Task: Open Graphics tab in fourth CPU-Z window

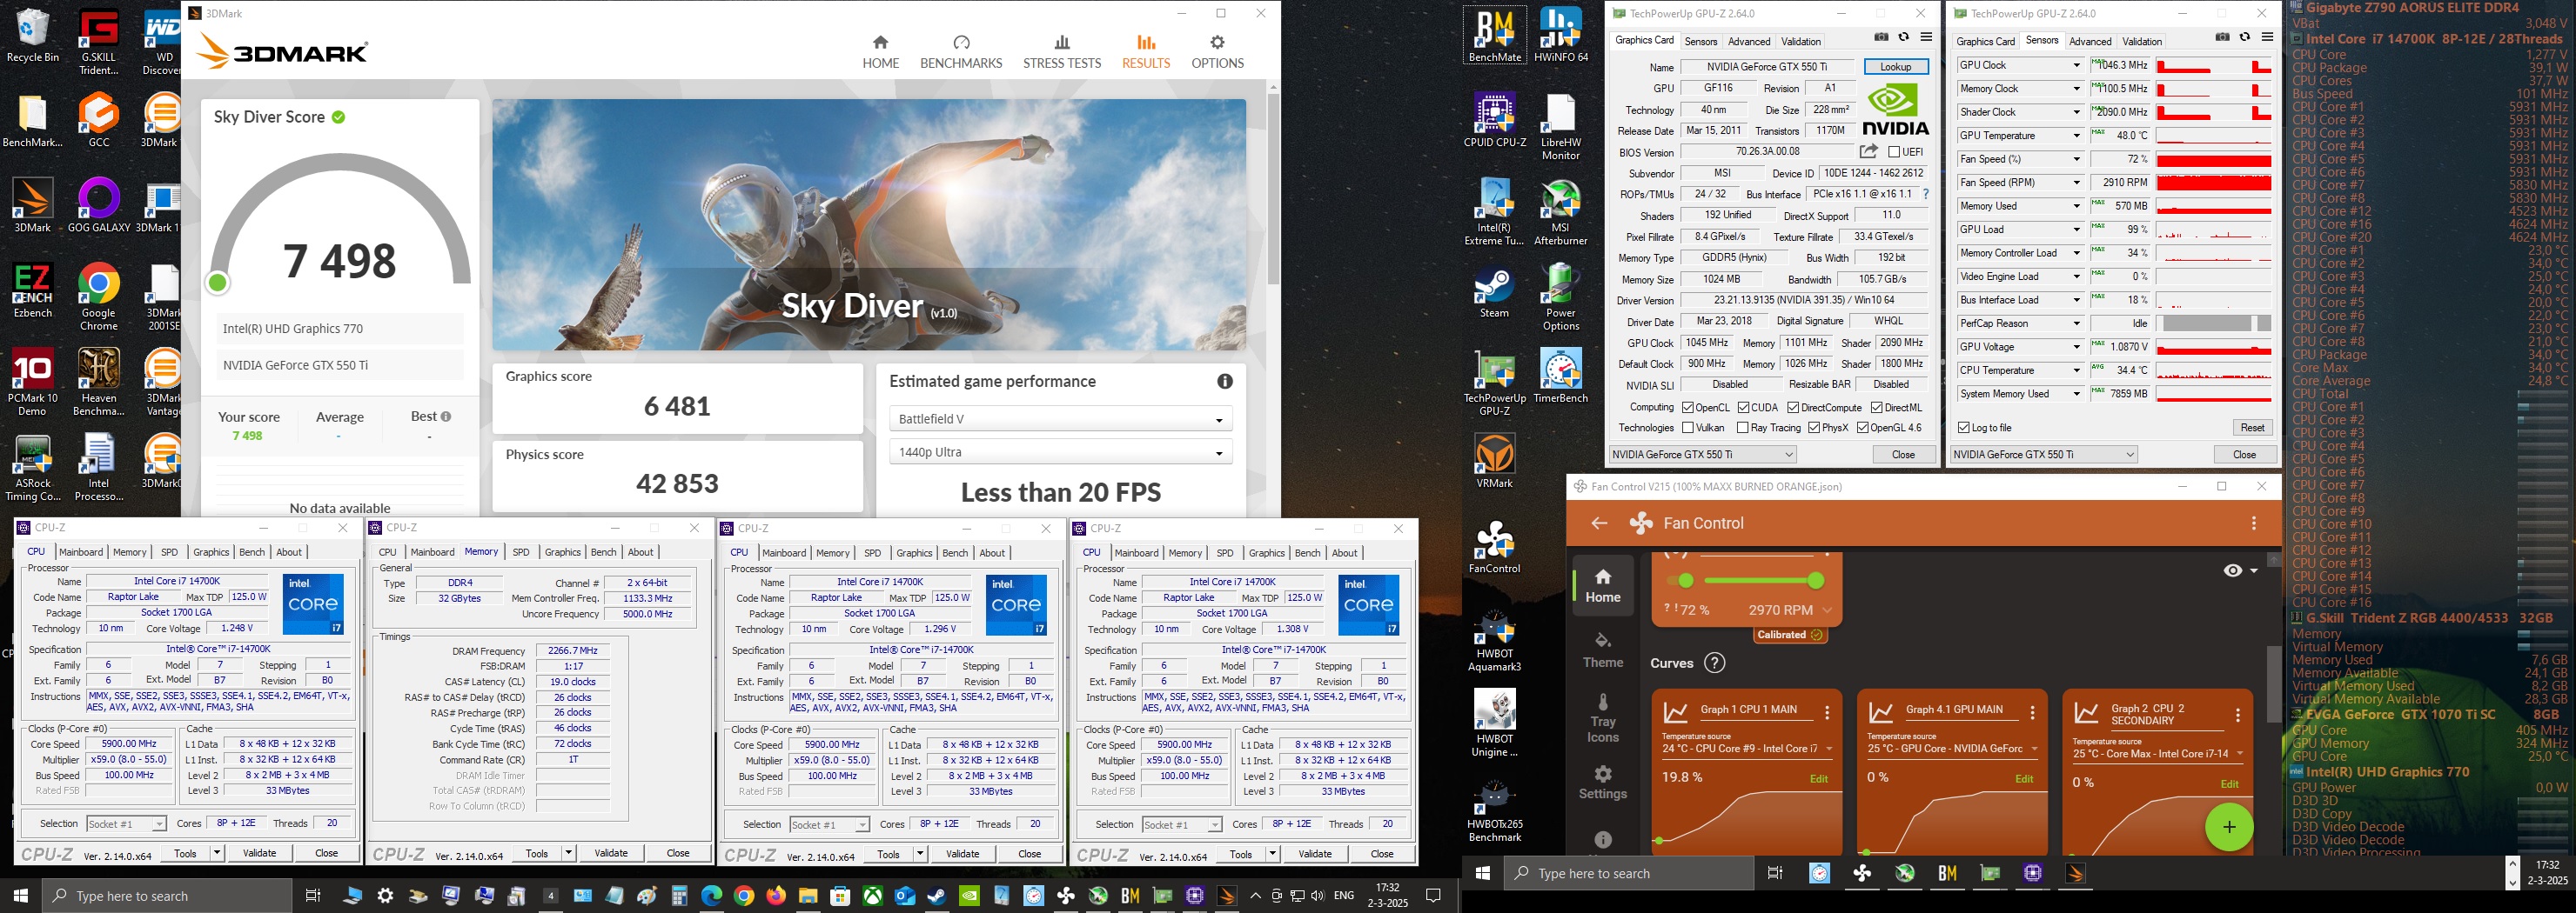Action: (x=1266, y=553)
